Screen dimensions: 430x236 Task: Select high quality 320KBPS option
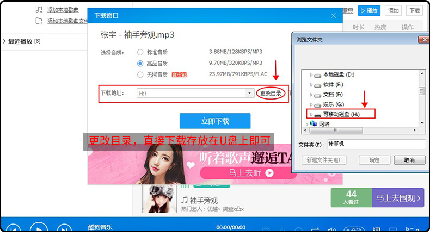tap(140, 64)
